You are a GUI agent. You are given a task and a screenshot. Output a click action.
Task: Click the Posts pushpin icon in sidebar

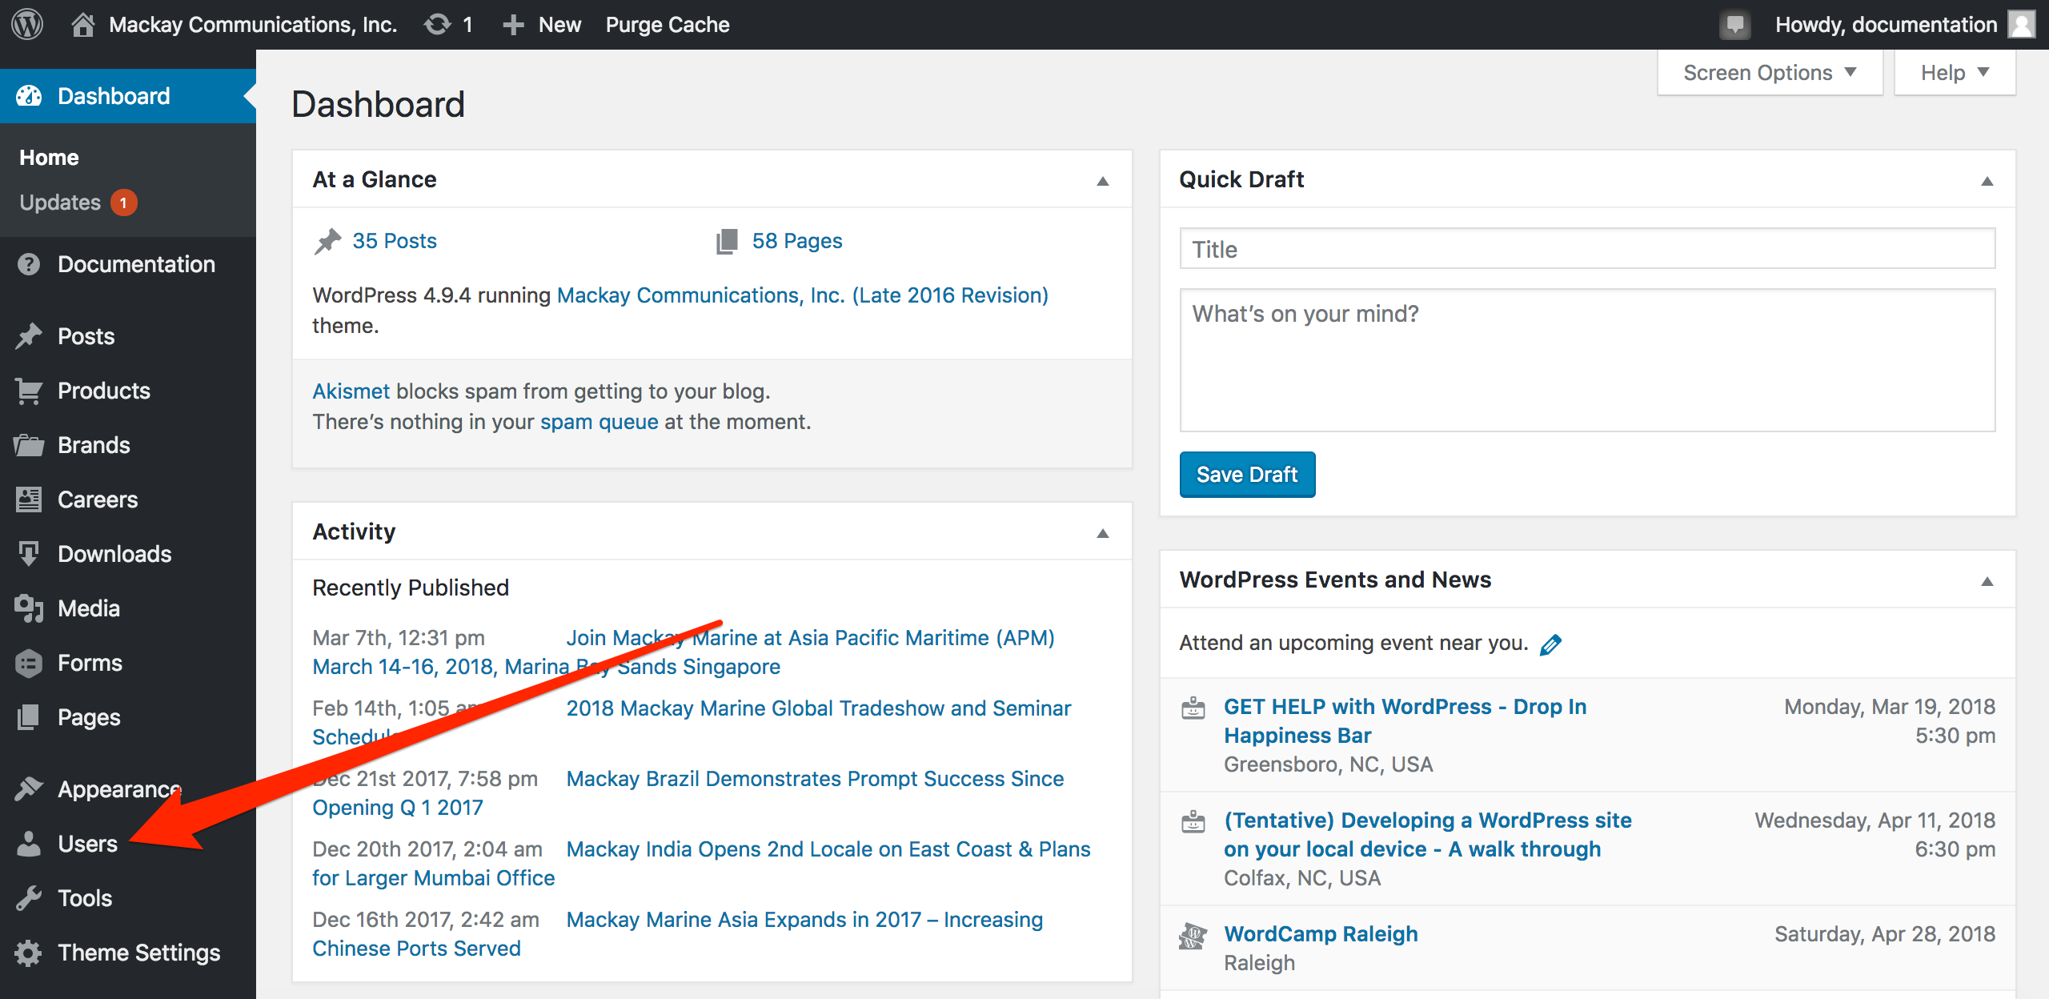[x=29, y=336]
